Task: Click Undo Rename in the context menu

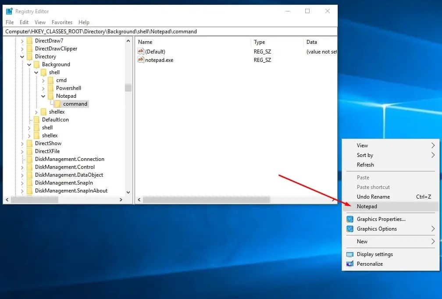Action: tap(373, 196)
